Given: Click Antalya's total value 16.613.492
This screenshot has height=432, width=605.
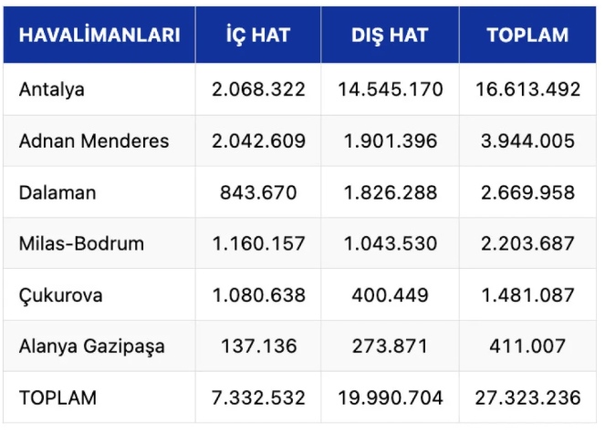Looking at the screenshot, I should click(x=527, y=89).
